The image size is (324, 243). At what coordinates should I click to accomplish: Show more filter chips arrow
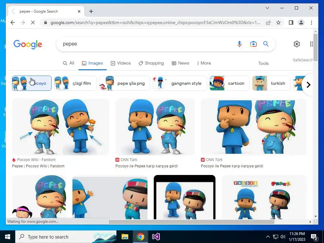[308, 85]
